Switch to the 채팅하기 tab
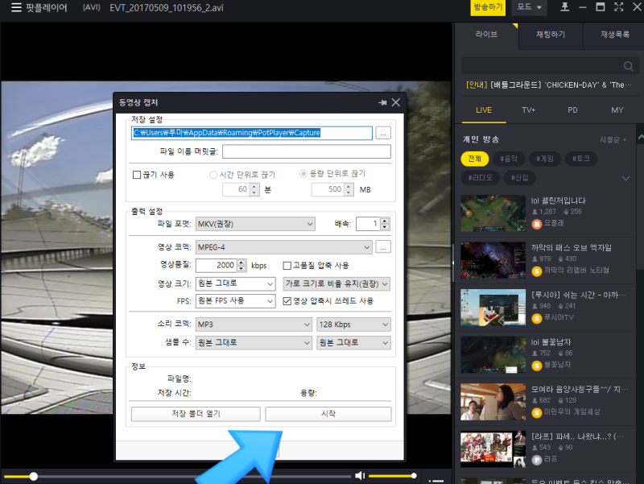 point(551,35)
